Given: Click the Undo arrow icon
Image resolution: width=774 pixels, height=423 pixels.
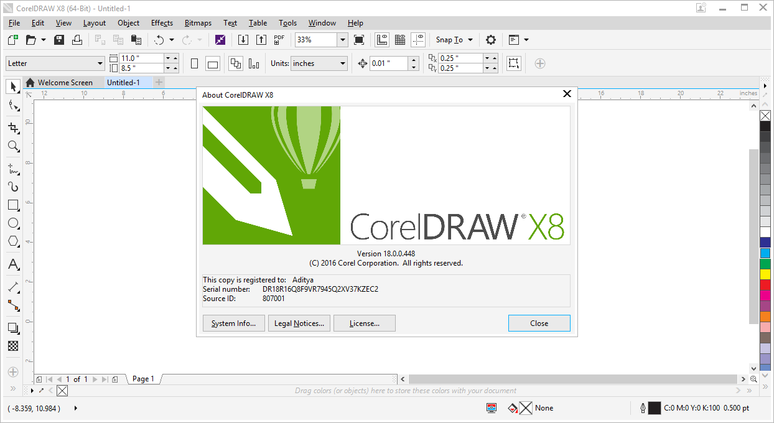Looking at the screenshot, I should [159, 40].
